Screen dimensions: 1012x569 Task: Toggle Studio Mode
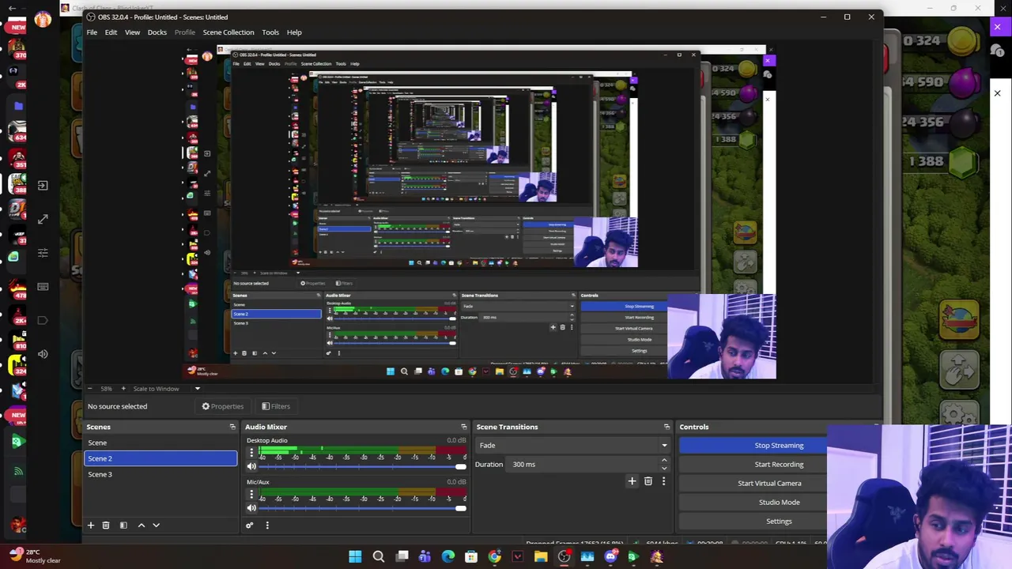pos(779,502)
